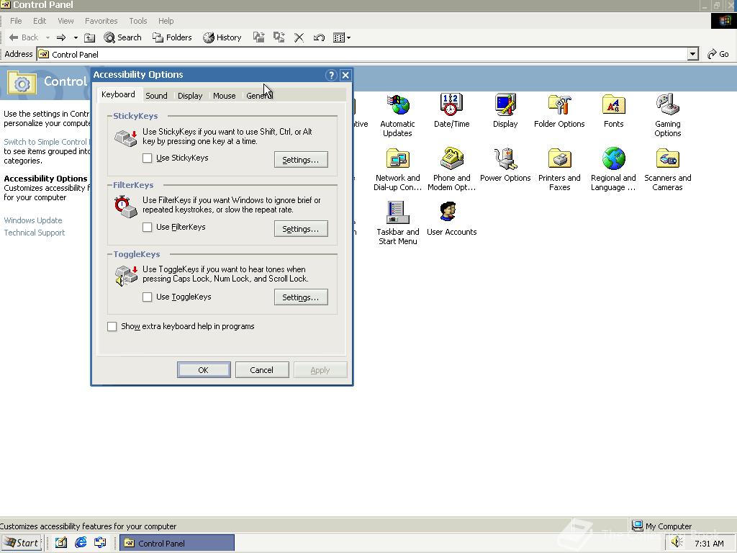Viewport: 737px width, 553px height.
Task: Check Show extra keyboard help in programs
Action: point(112,326)
